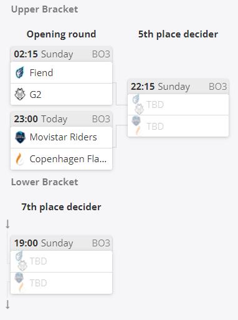Open the G2 team name link
This screenshot has width=238, height=320.
(36, 94)
